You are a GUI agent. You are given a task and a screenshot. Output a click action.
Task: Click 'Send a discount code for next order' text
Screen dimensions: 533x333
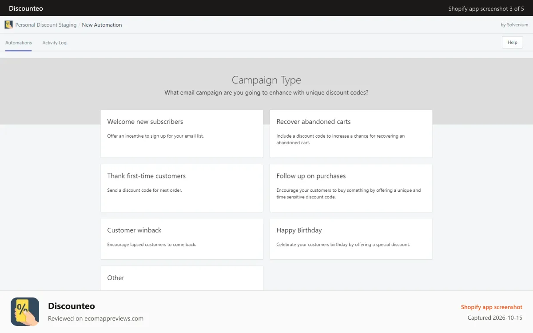click(x=144, y=190)
